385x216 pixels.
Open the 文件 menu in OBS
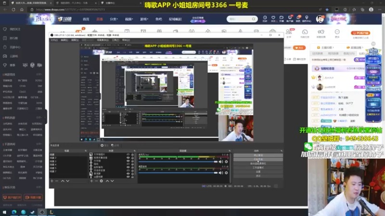(54, 40)
